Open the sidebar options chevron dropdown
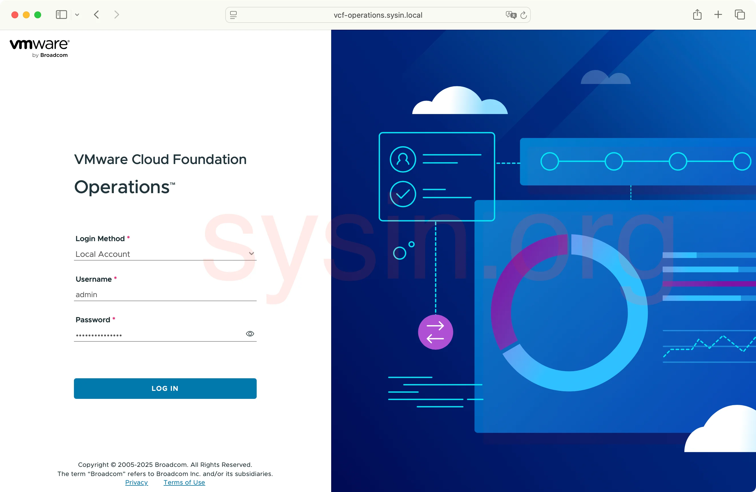This screenshot has height=492, width=756. [x=77, y=15]
